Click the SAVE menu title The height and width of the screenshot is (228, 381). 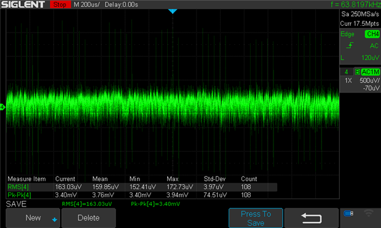[16, 204]
